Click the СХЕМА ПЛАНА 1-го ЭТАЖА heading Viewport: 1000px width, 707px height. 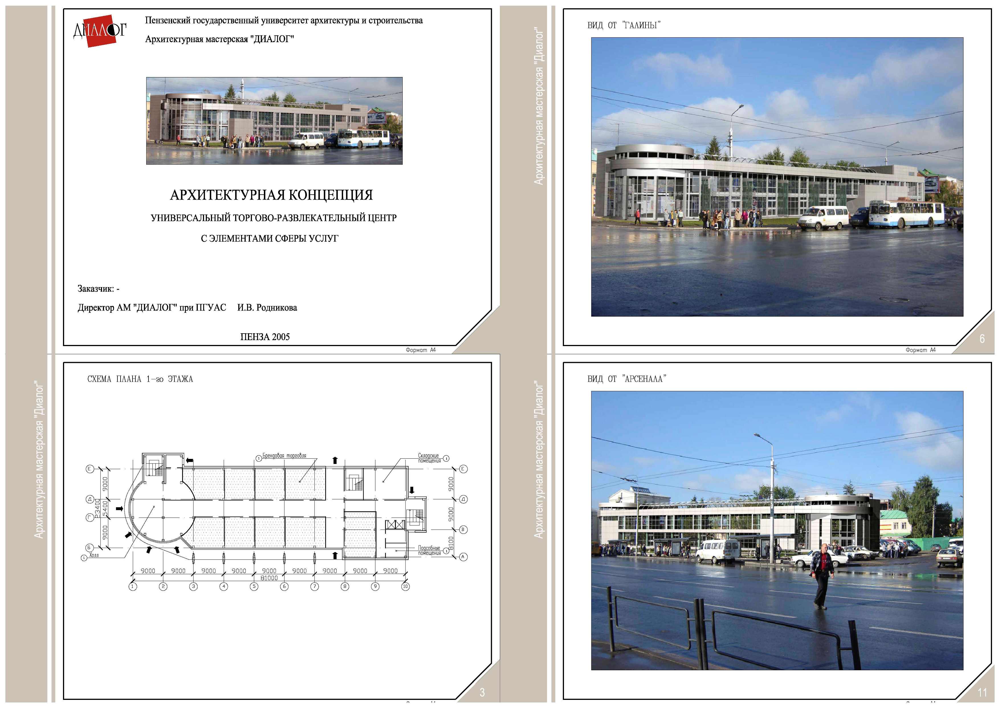(140, 379)
